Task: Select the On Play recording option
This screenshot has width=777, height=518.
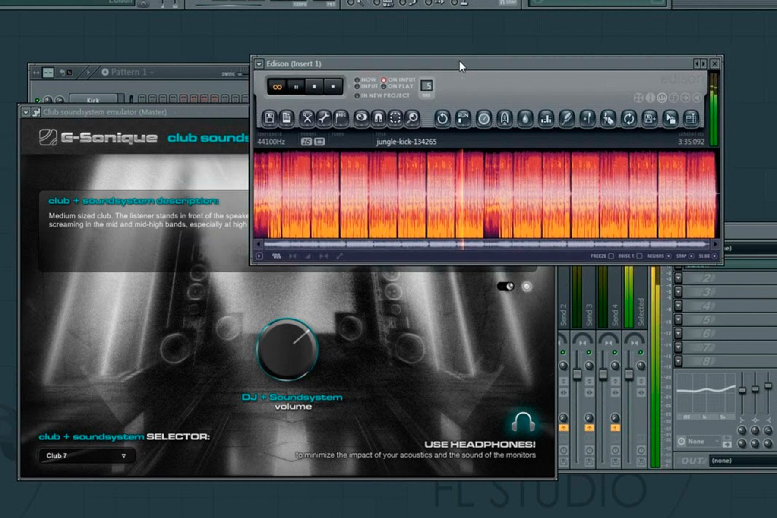Action: pos(384,86)
